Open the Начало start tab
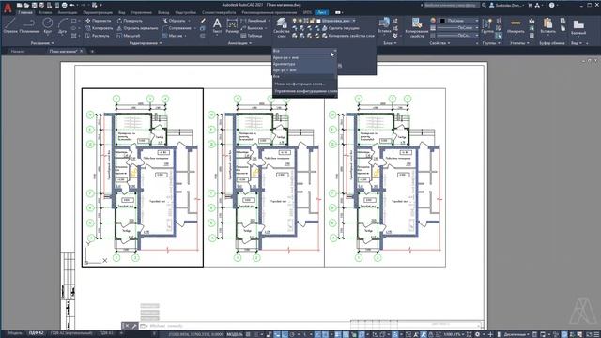The image size is (601, 338). [x=18, y=51]
